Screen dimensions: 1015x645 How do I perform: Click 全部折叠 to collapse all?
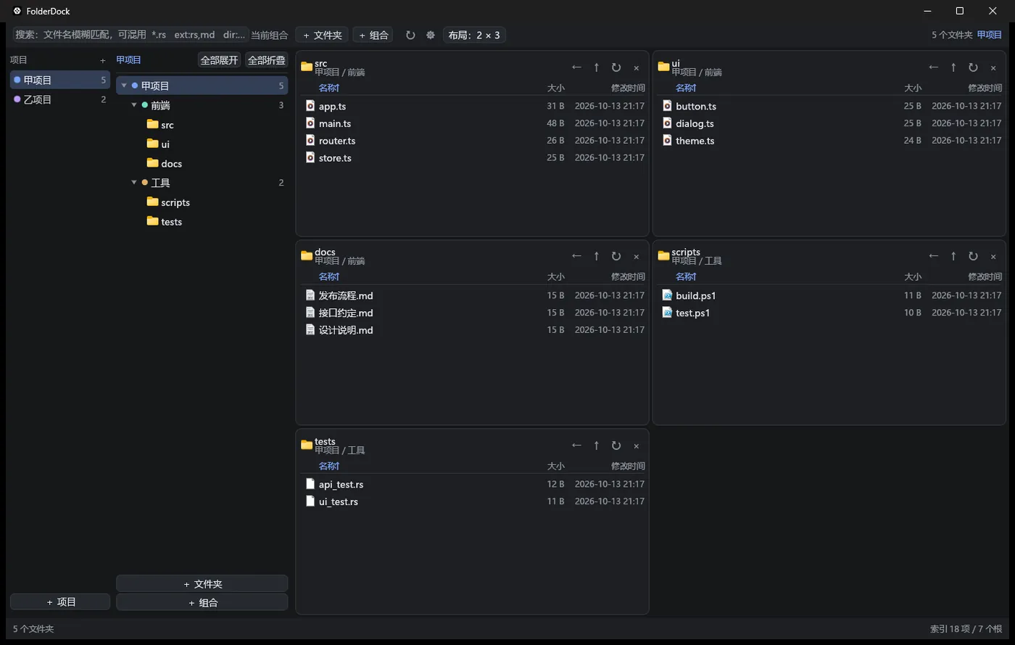(267, 60)
